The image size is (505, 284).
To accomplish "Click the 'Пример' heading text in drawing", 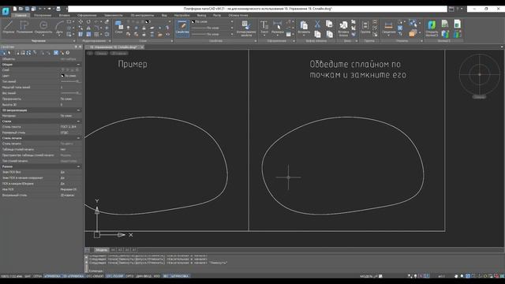I will click(x=133, y=64).
